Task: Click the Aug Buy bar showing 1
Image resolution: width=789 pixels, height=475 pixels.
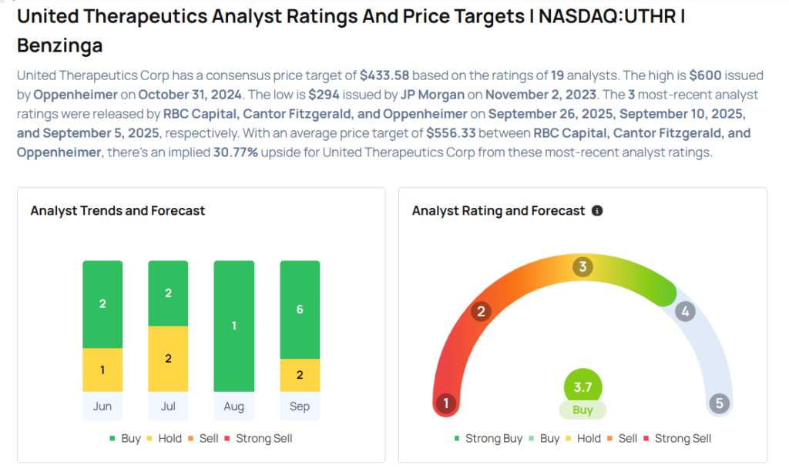Action: [233, 326]
